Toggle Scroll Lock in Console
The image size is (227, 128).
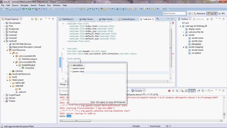186,91
